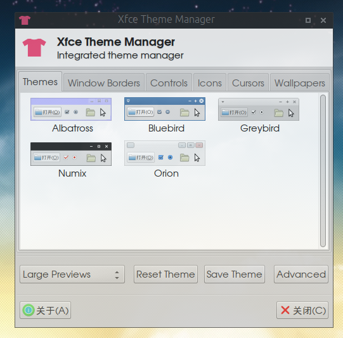Choose the Greybird theme thumbnail

click(x=259, y=109)
